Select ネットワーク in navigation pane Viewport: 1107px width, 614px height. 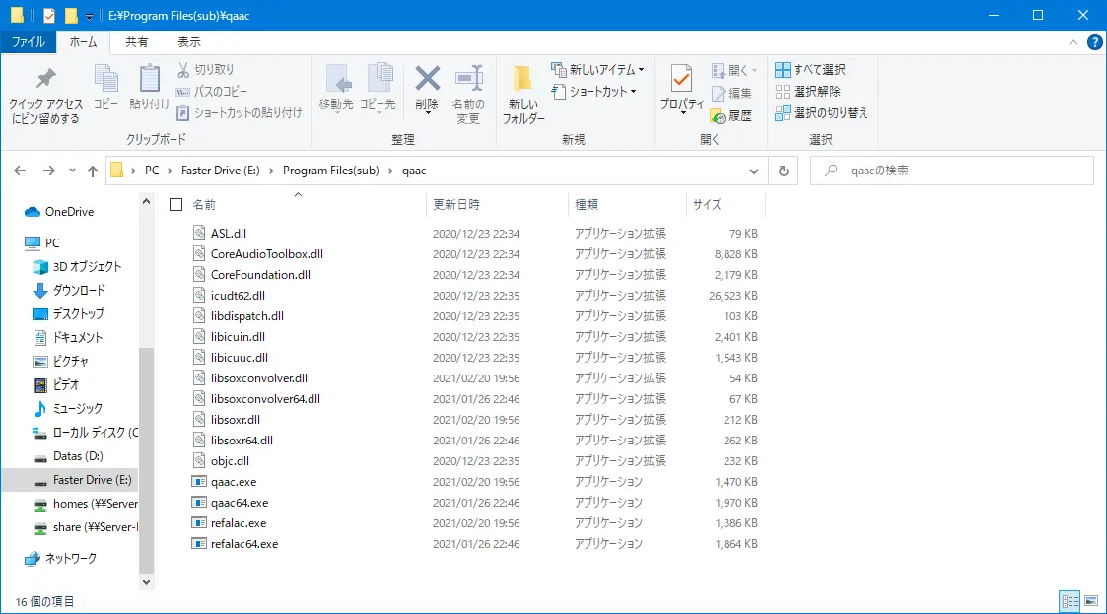pyautogui.click(x=71, y=558)
